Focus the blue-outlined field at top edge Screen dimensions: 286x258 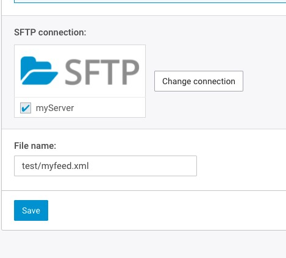coord(150,1)
